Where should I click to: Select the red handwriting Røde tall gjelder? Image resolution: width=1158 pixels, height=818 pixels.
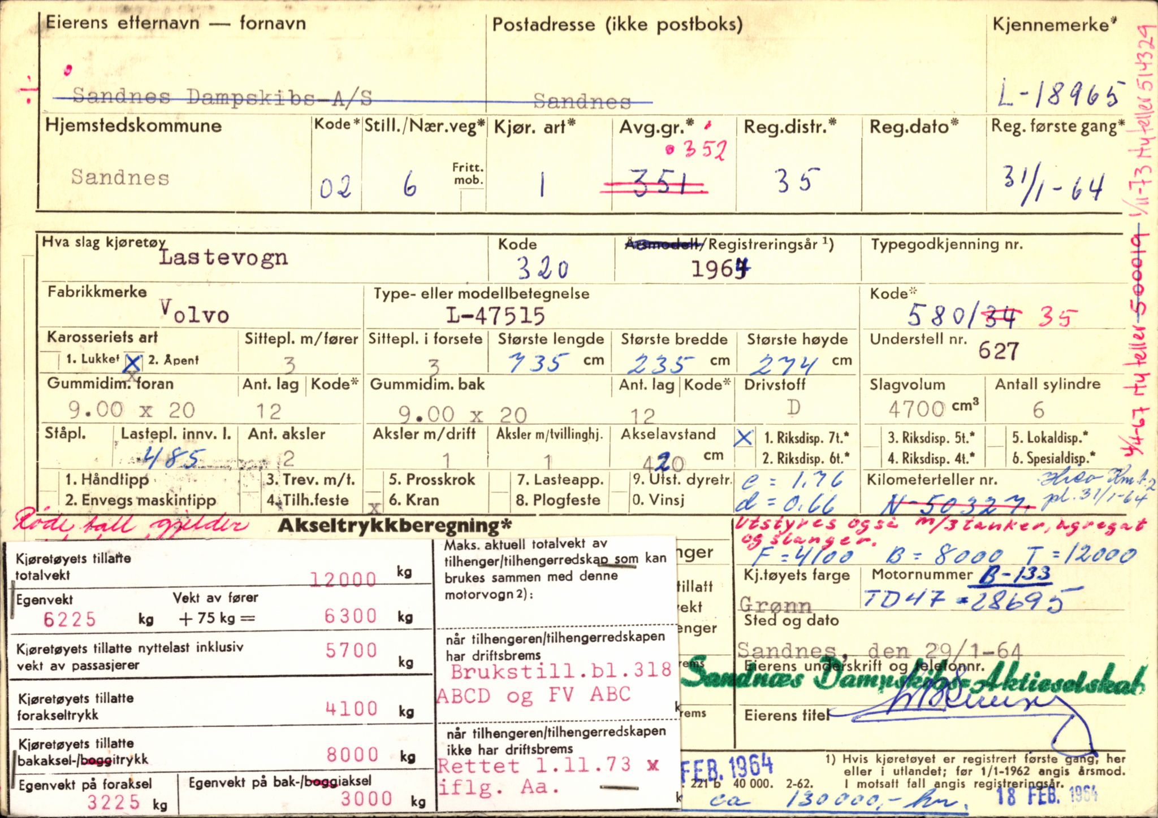point(131,522)
